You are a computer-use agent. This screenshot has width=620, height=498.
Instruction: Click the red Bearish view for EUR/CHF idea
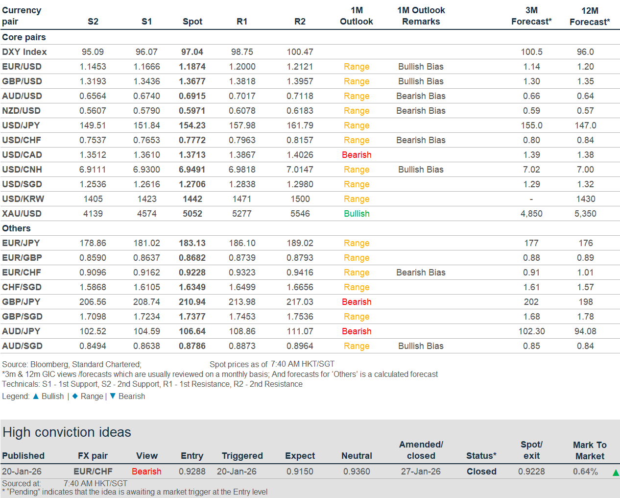[146, 472]
